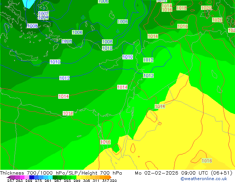The image size is (235, 182).
Task: Click the purple arrow tip starting the legend
Action: click(8, 177)
